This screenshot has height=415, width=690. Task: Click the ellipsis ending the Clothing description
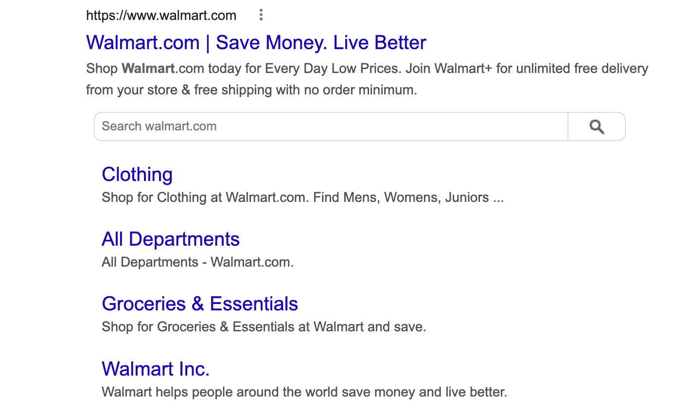498,198
